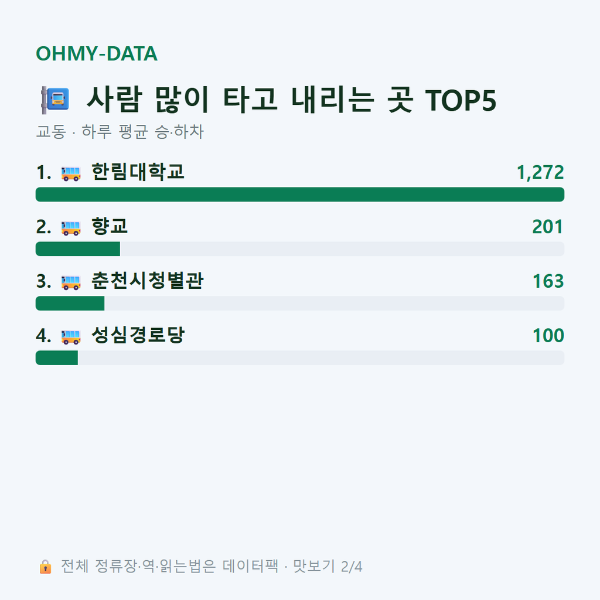The width and height of the screenshot is (600, 600).
Task: Click the progress bar for 성심경로당
Action: pos(300,357)
